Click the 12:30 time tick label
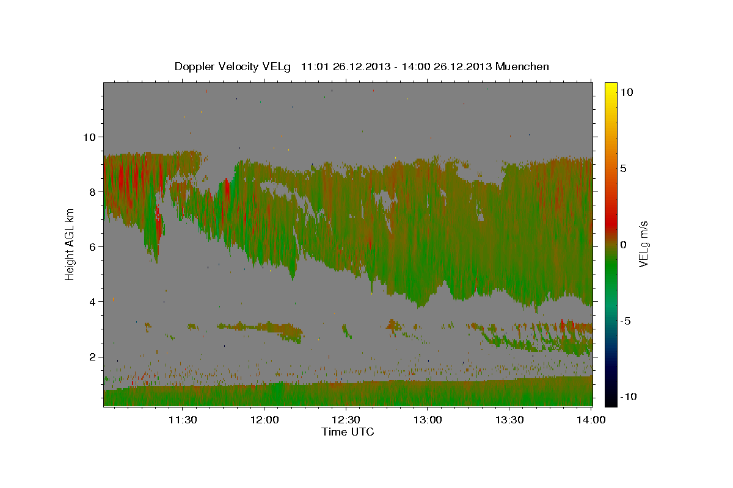Screen dimensions: 733x488 click(346, 420)
